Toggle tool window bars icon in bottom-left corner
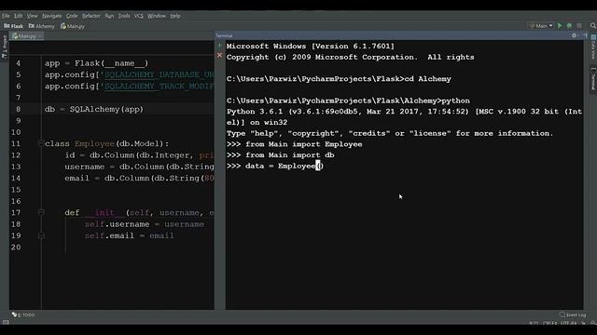 point(6,323)
